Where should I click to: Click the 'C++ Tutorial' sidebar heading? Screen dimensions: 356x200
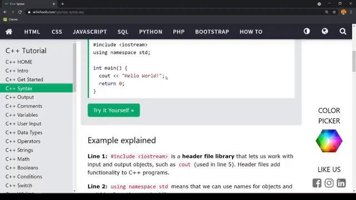(26, 51)
